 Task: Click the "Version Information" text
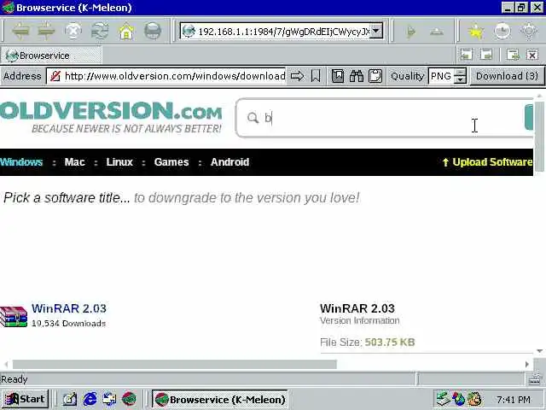point(360,321)
